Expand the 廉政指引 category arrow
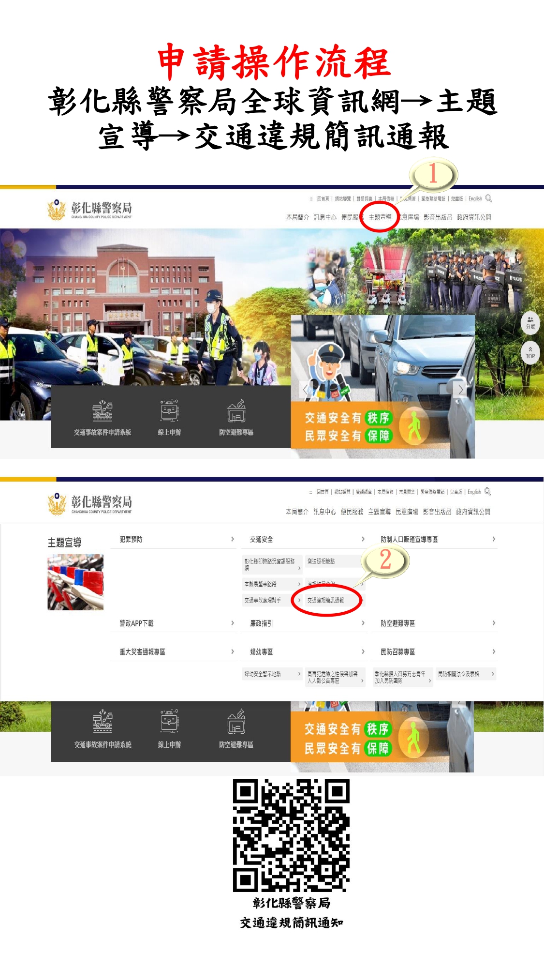 [x=363, y=623]
